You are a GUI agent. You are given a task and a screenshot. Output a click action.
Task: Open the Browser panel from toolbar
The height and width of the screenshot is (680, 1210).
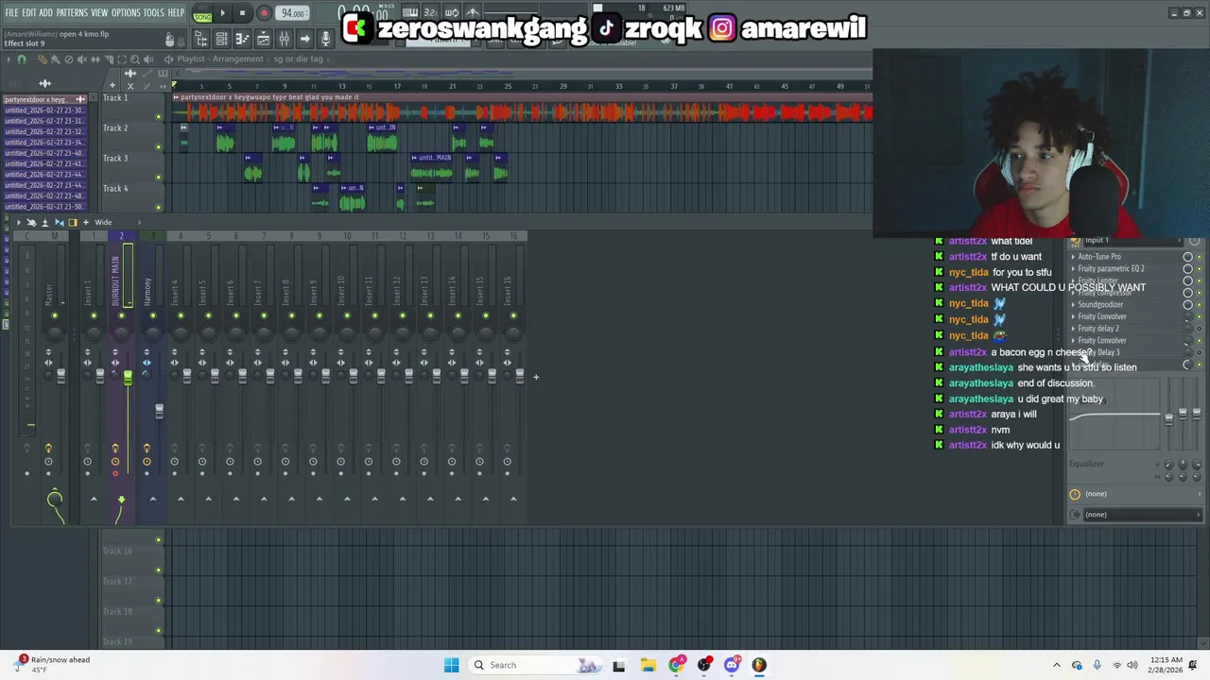coord(202,39)
